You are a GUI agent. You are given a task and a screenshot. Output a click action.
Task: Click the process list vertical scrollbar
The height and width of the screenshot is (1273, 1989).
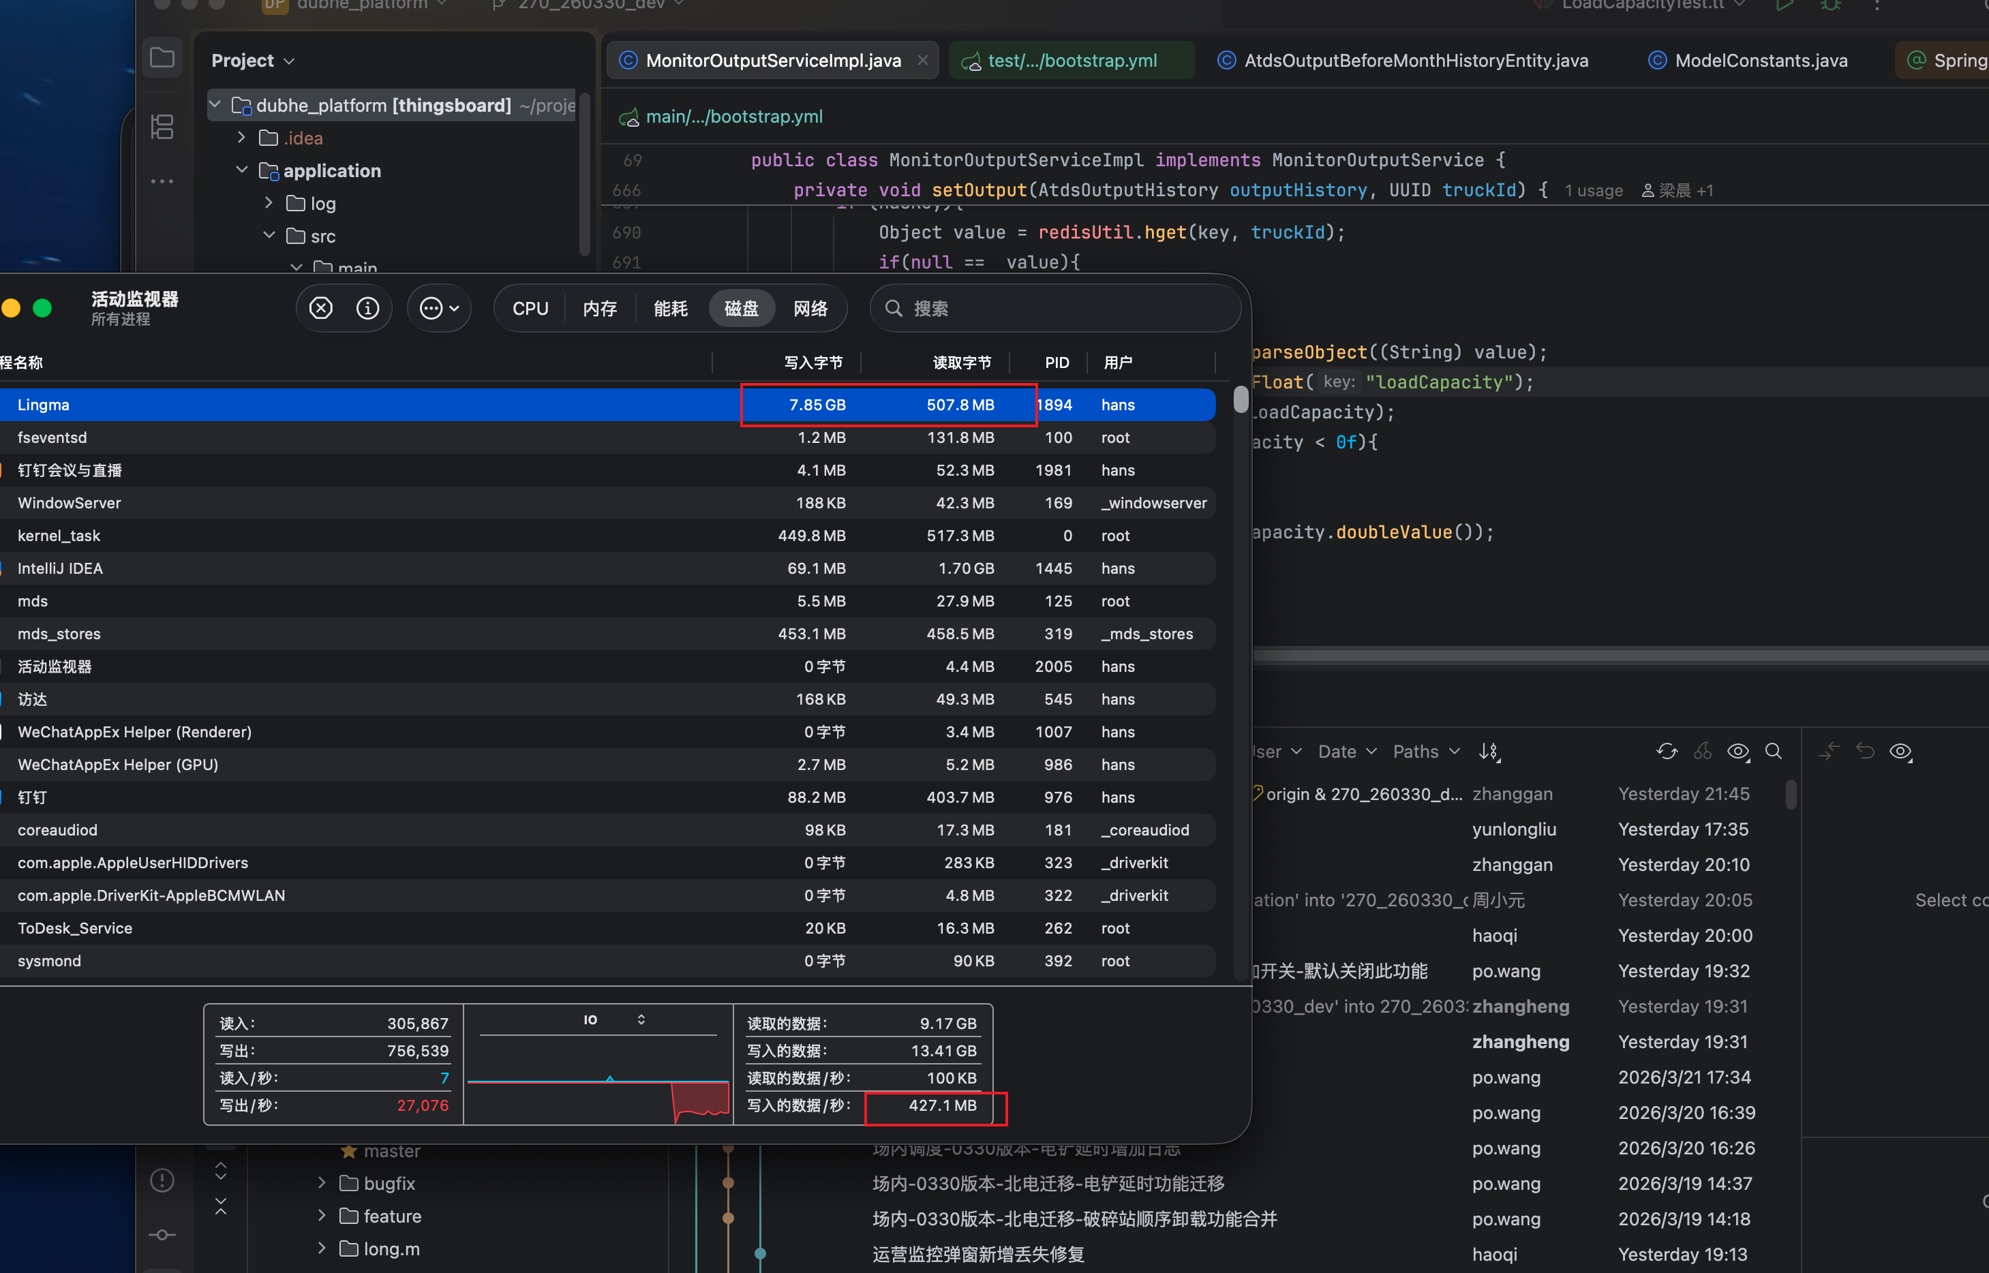(1240, 399)
